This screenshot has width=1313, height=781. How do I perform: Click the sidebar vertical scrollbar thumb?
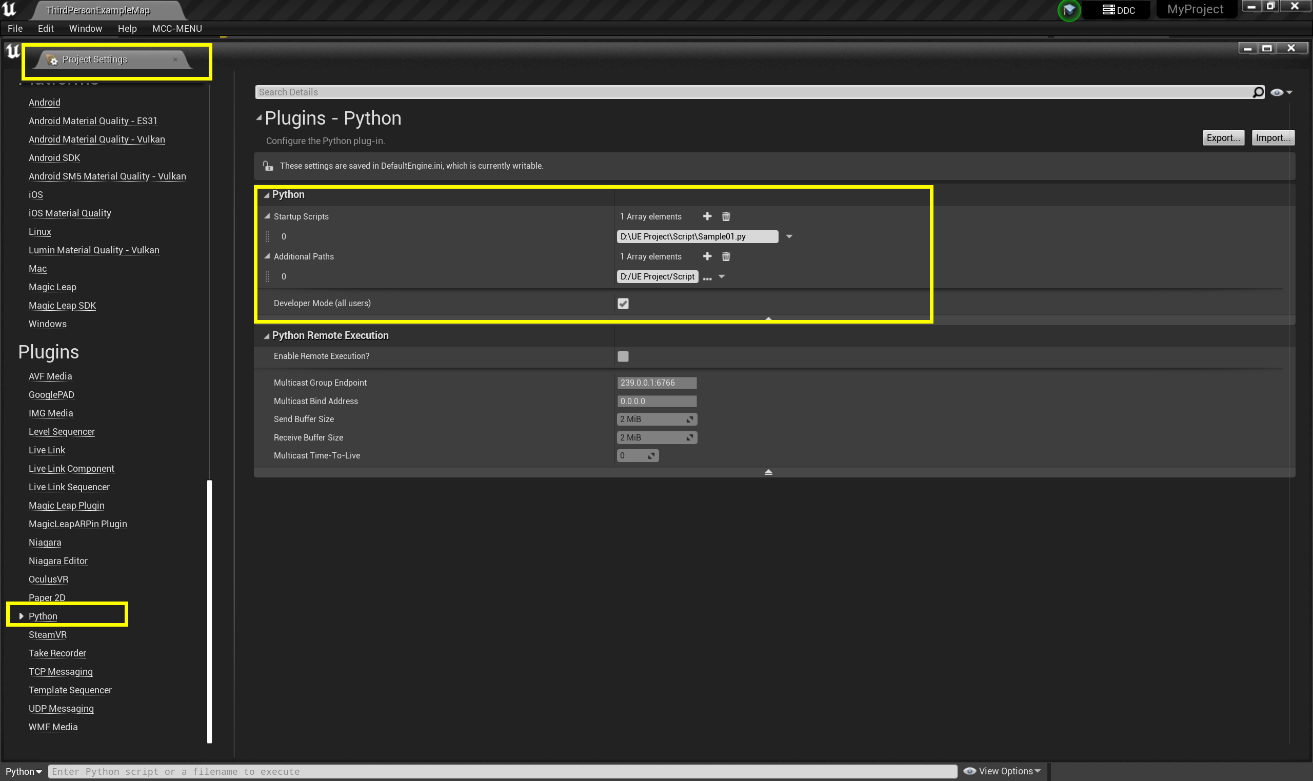click(x=209, y=611)
